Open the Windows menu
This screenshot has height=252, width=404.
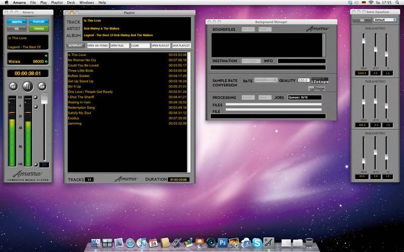86,3
